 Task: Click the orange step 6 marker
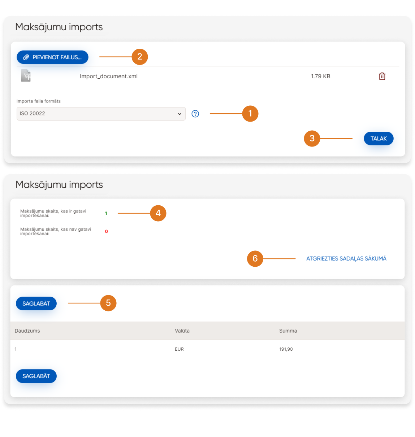[255, 259]
